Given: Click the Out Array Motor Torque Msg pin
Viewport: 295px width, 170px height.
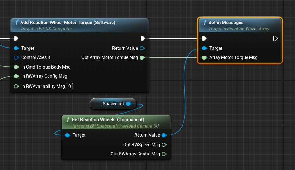Looking at the screenshot, I should click(142, 57).
